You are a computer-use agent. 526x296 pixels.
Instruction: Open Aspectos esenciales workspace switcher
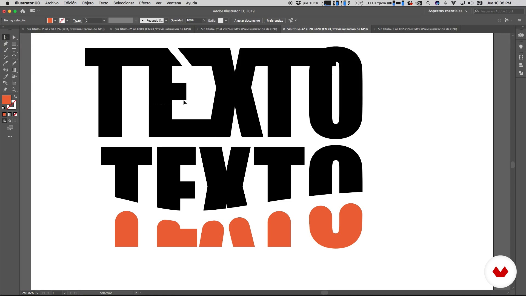(448, 11)
